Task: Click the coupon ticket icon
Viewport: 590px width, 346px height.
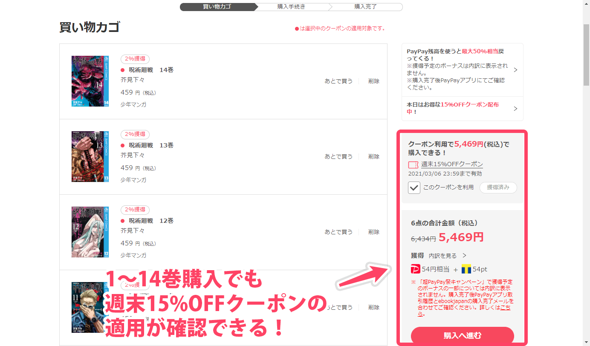Action: point(413,164)
